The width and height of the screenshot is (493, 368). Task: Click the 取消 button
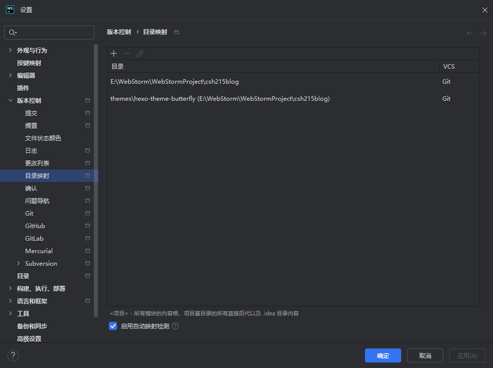tap(425, 355)
